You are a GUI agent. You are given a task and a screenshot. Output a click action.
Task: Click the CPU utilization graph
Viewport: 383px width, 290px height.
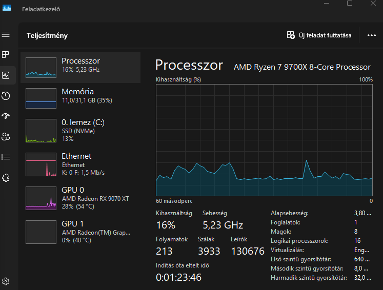[x=264, y=140]
